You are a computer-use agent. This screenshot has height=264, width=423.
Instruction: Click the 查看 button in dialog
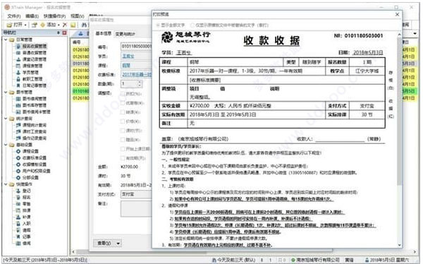coord(104,244)
